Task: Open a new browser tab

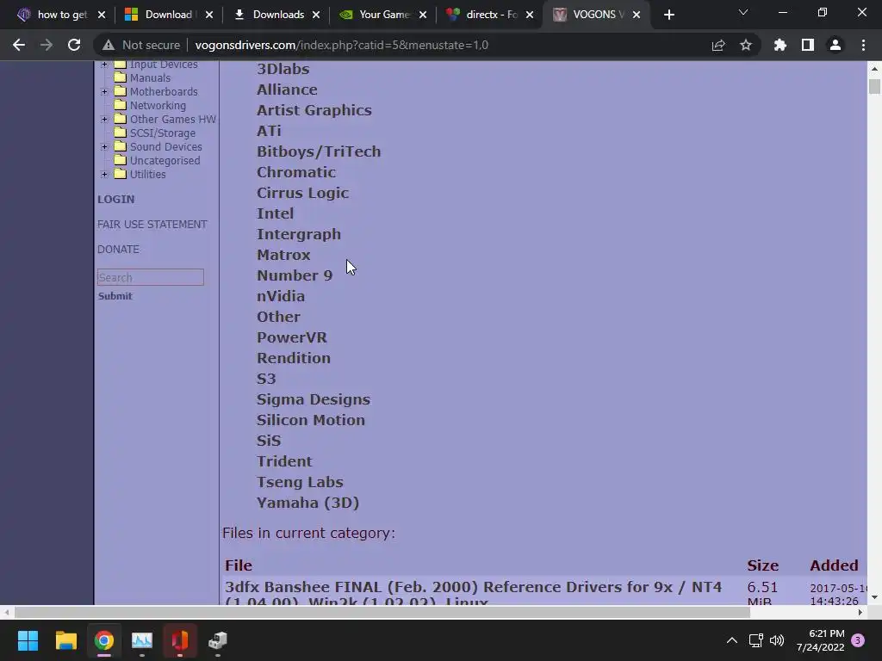Action: point(668,15)
